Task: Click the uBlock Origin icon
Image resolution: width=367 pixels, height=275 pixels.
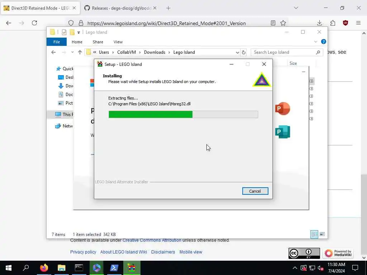Action: pos(345,23)
